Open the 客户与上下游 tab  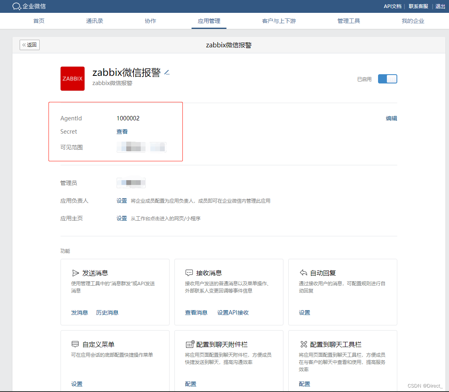pos(279,21)
